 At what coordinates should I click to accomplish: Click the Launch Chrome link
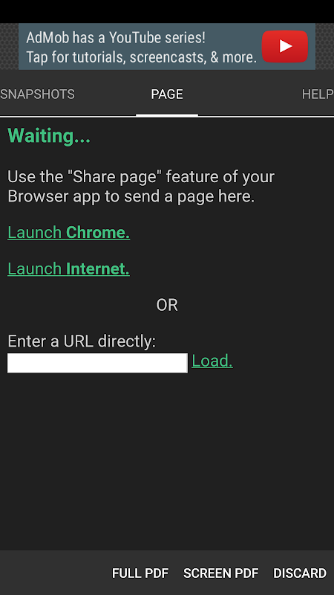69,232
